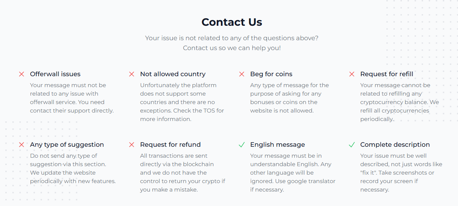The width and height of the screenshot is (458, 206).
Task: Click the red X beside Not allowed country
Action: pyautogui.click(x=132, y=74)
